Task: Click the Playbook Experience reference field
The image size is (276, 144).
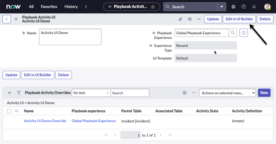Action: pos(202,33)
